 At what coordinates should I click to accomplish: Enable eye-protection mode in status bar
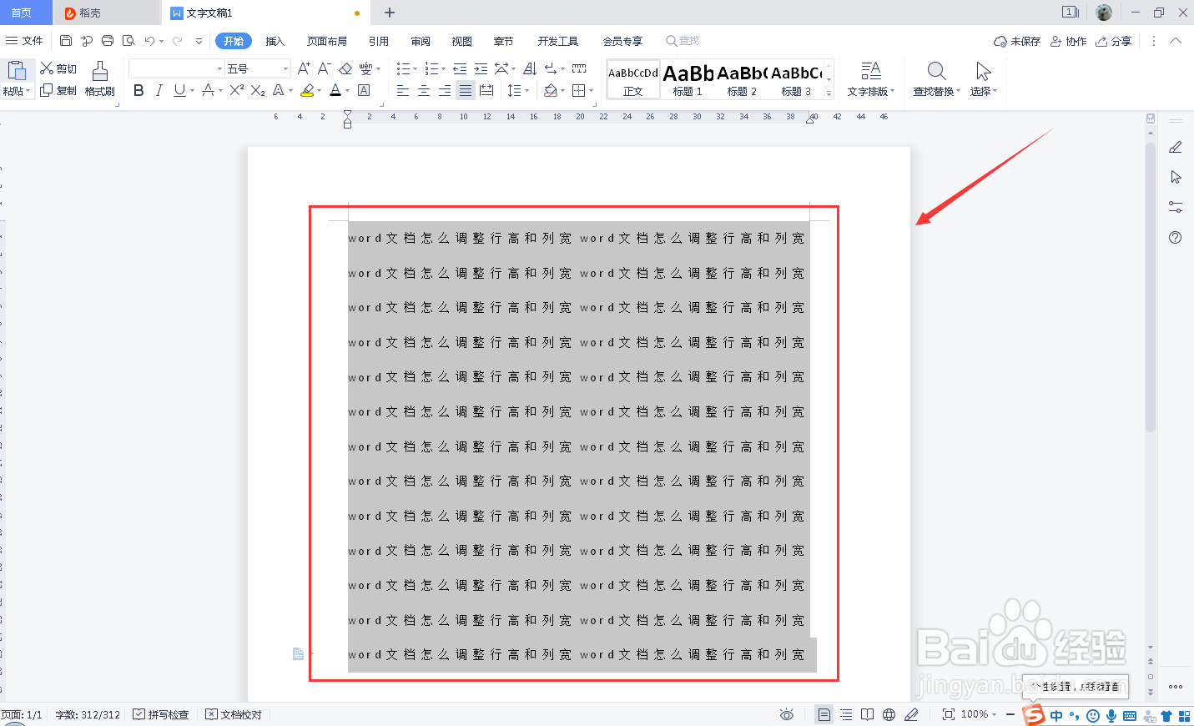tap(787, 713)
